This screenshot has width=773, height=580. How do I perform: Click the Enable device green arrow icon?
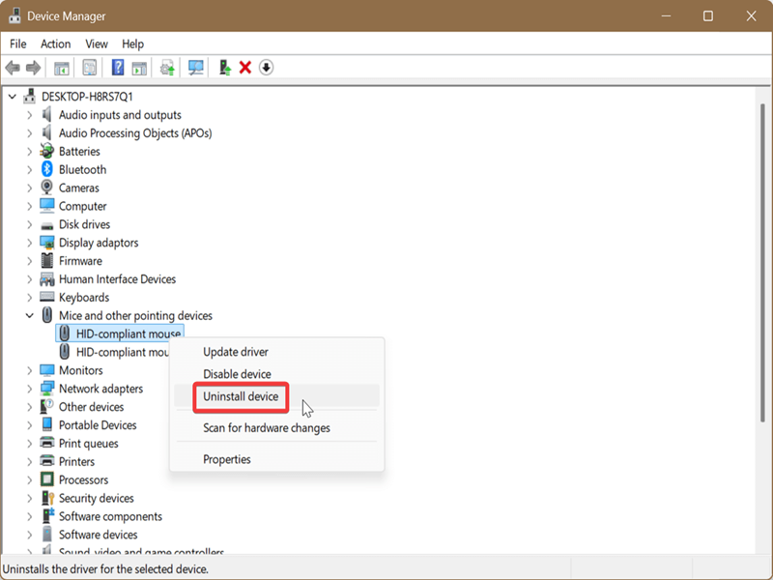225,68
